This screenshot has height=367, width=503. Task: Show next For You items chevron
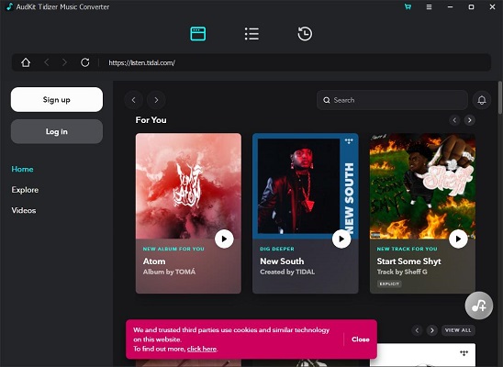click(470, 120)
